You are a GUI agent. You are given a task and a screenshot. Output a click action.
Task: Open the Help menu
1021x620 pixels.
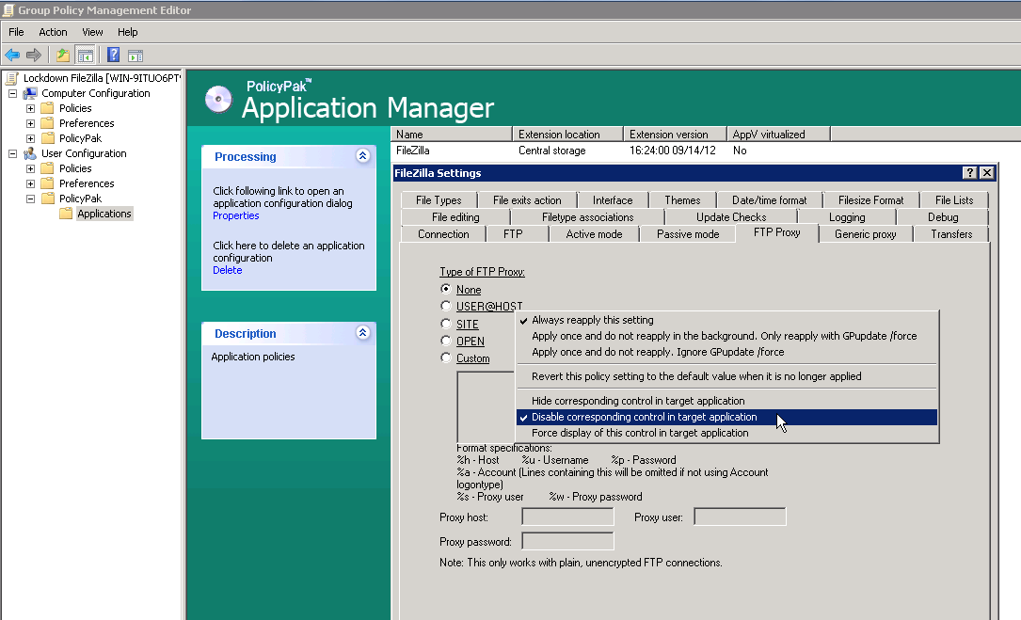tap(128, 32)
